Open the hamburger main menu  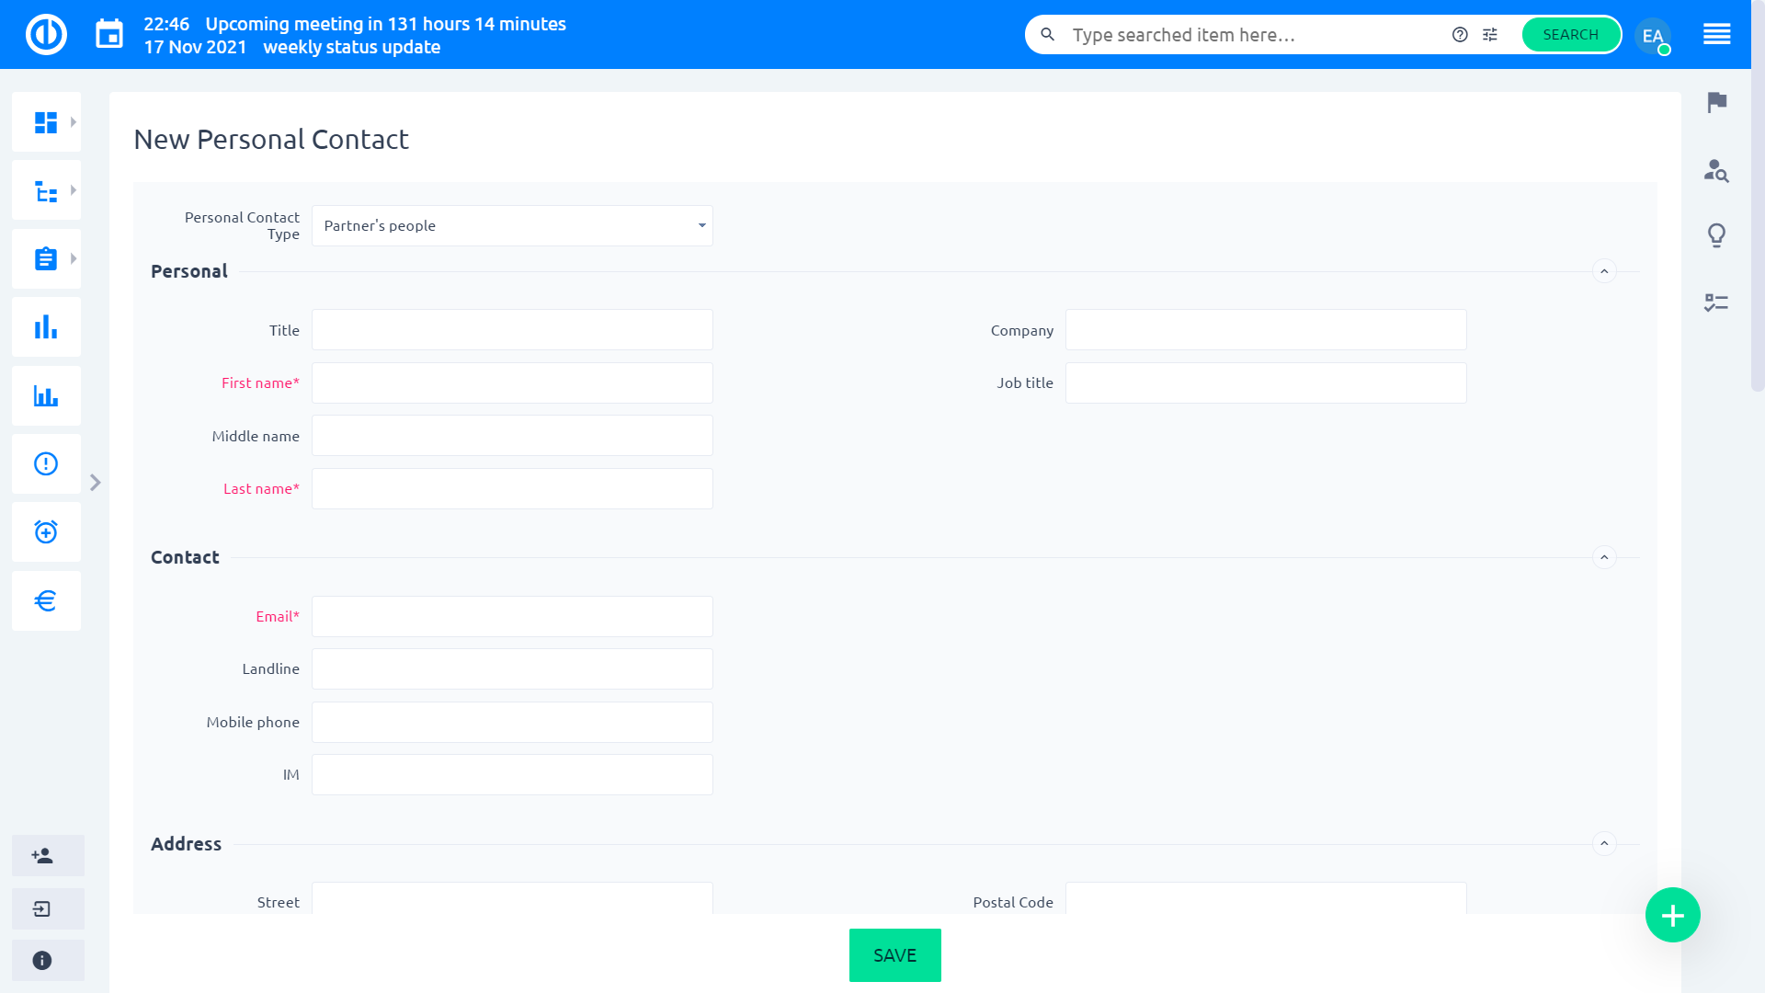coord(1716,35)
